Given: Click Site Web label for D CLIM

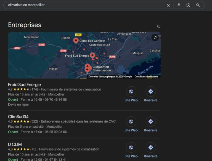Looking at the screenshot, I should pos(131,156).
